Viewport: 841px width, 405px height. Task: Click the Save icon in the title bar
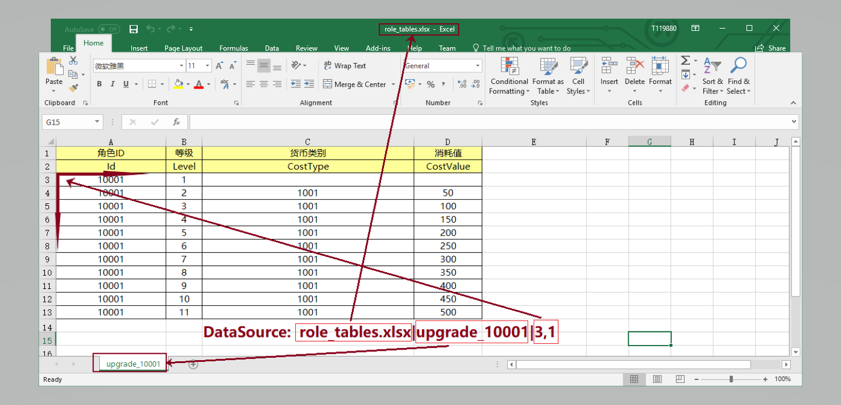(x=134, y=29)
